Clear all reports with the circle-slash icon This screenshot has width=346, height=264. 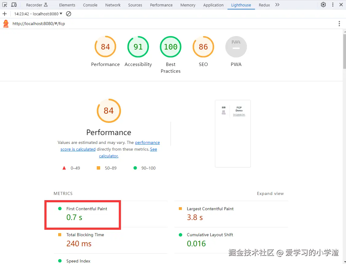[x=69, y=14]
